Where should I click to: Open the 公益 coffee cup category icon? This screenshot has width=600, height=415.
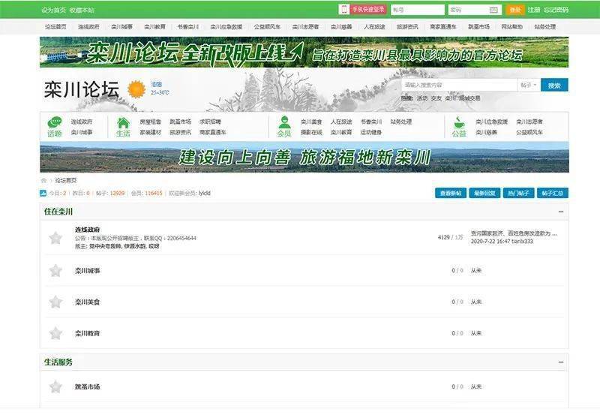point(458,122)
